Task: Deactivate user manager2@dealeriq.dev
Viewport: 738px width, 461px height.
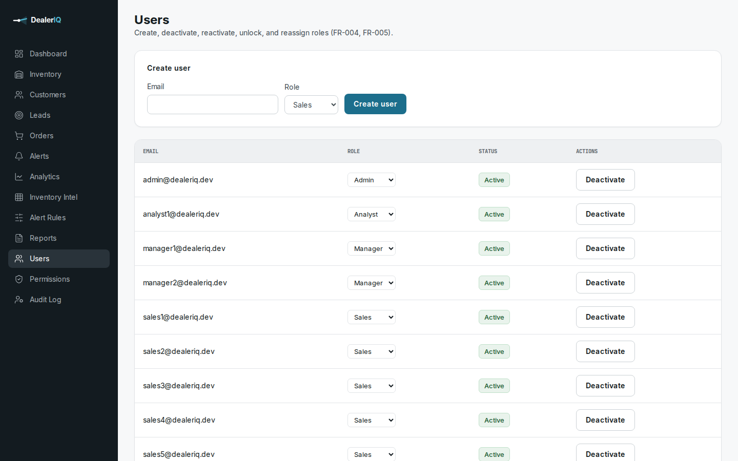Action: point(605,283)
